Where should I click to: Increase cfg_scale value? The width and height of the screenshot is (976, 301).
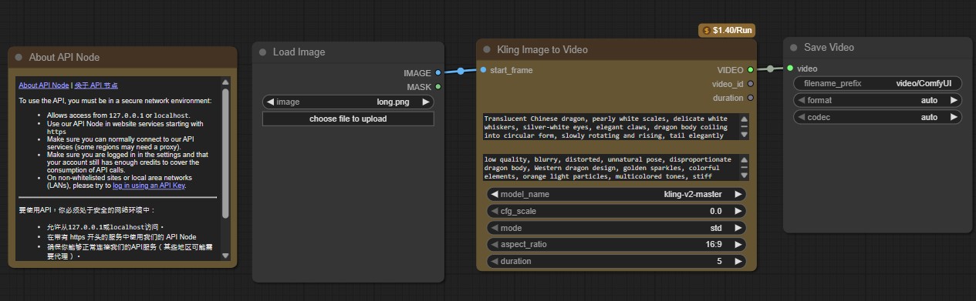(x=738, y=211)
